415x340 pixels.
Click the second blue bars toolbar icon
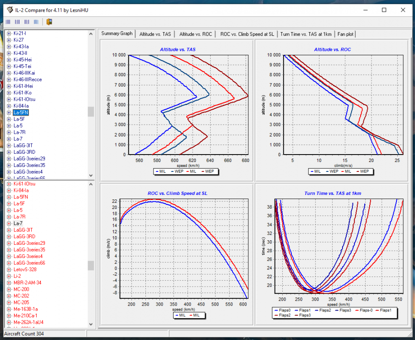coord(17,22)
